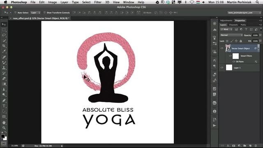Open status bar info arrow
263x148 pixels.
pos(62,146)
